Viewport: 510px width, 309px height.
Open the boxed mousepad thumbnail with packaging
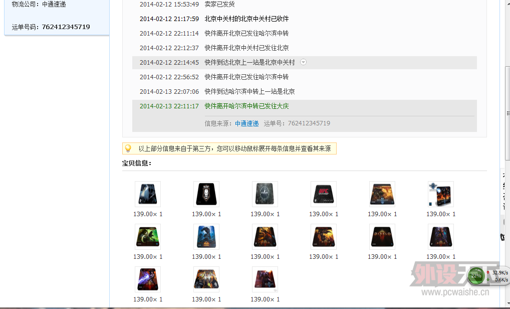tap(441, 194)
